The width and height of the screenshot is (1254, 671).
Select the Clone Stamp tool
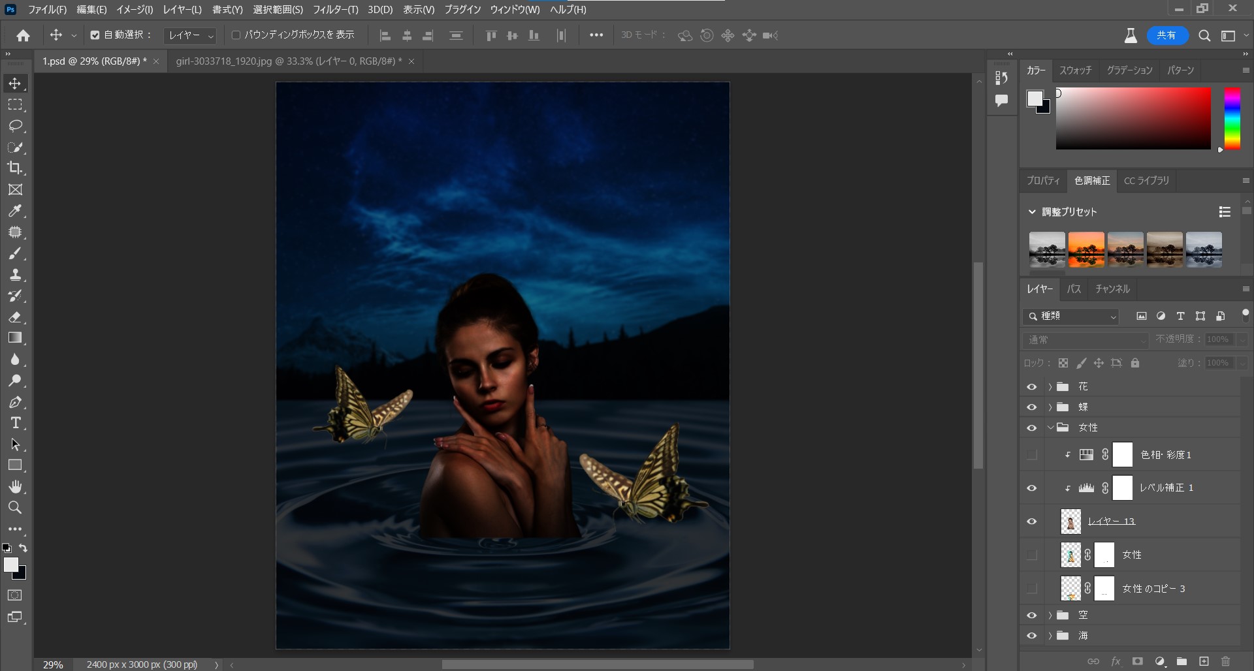point(15,274)
